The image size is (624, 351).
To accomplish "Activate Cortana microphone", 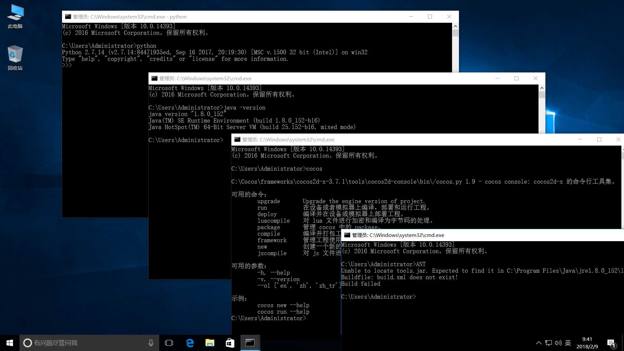I will (151, 343).
